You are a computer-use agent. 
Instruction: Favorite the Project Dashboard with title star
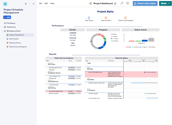tap(115, 3)
